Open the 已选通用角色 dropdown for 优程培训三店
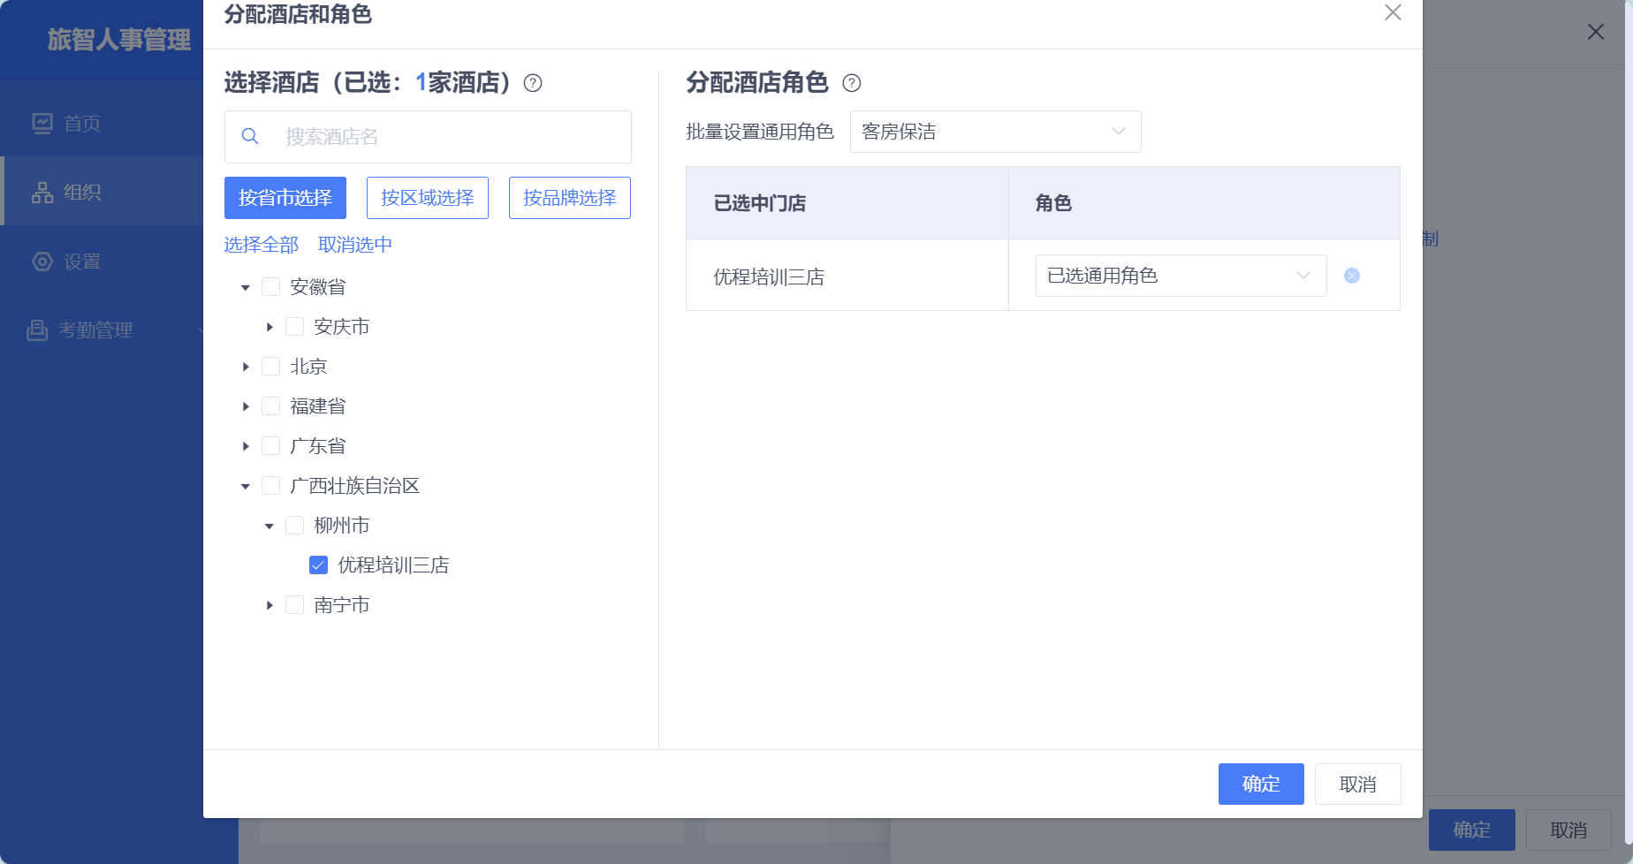 coord(1181,276)
